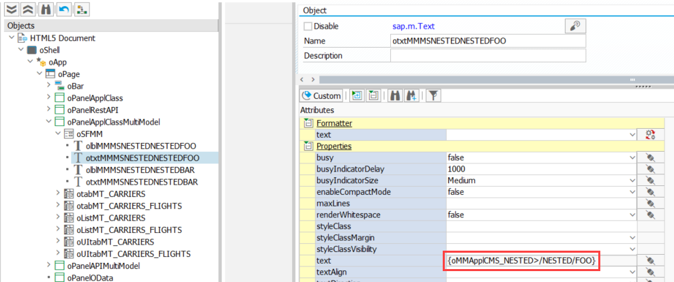Click binding plug icon for busyIndicatorSize

[650, 181]
